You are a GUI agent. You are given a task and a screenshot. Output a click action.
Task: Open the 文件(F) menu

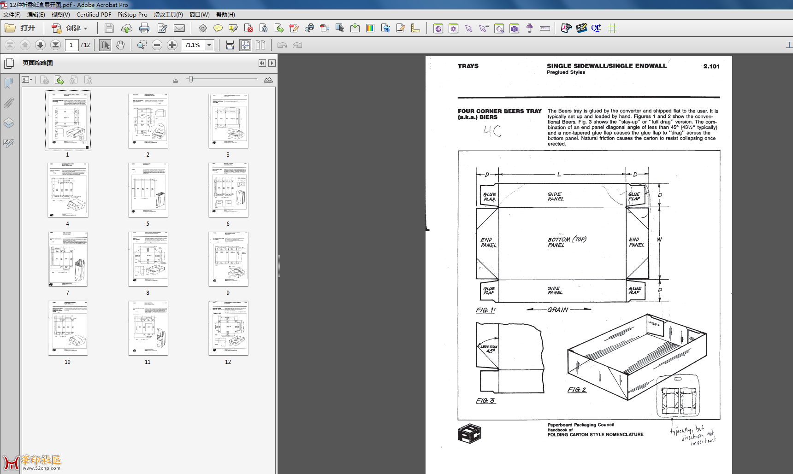pyautogui.click(x=12, y=14)
